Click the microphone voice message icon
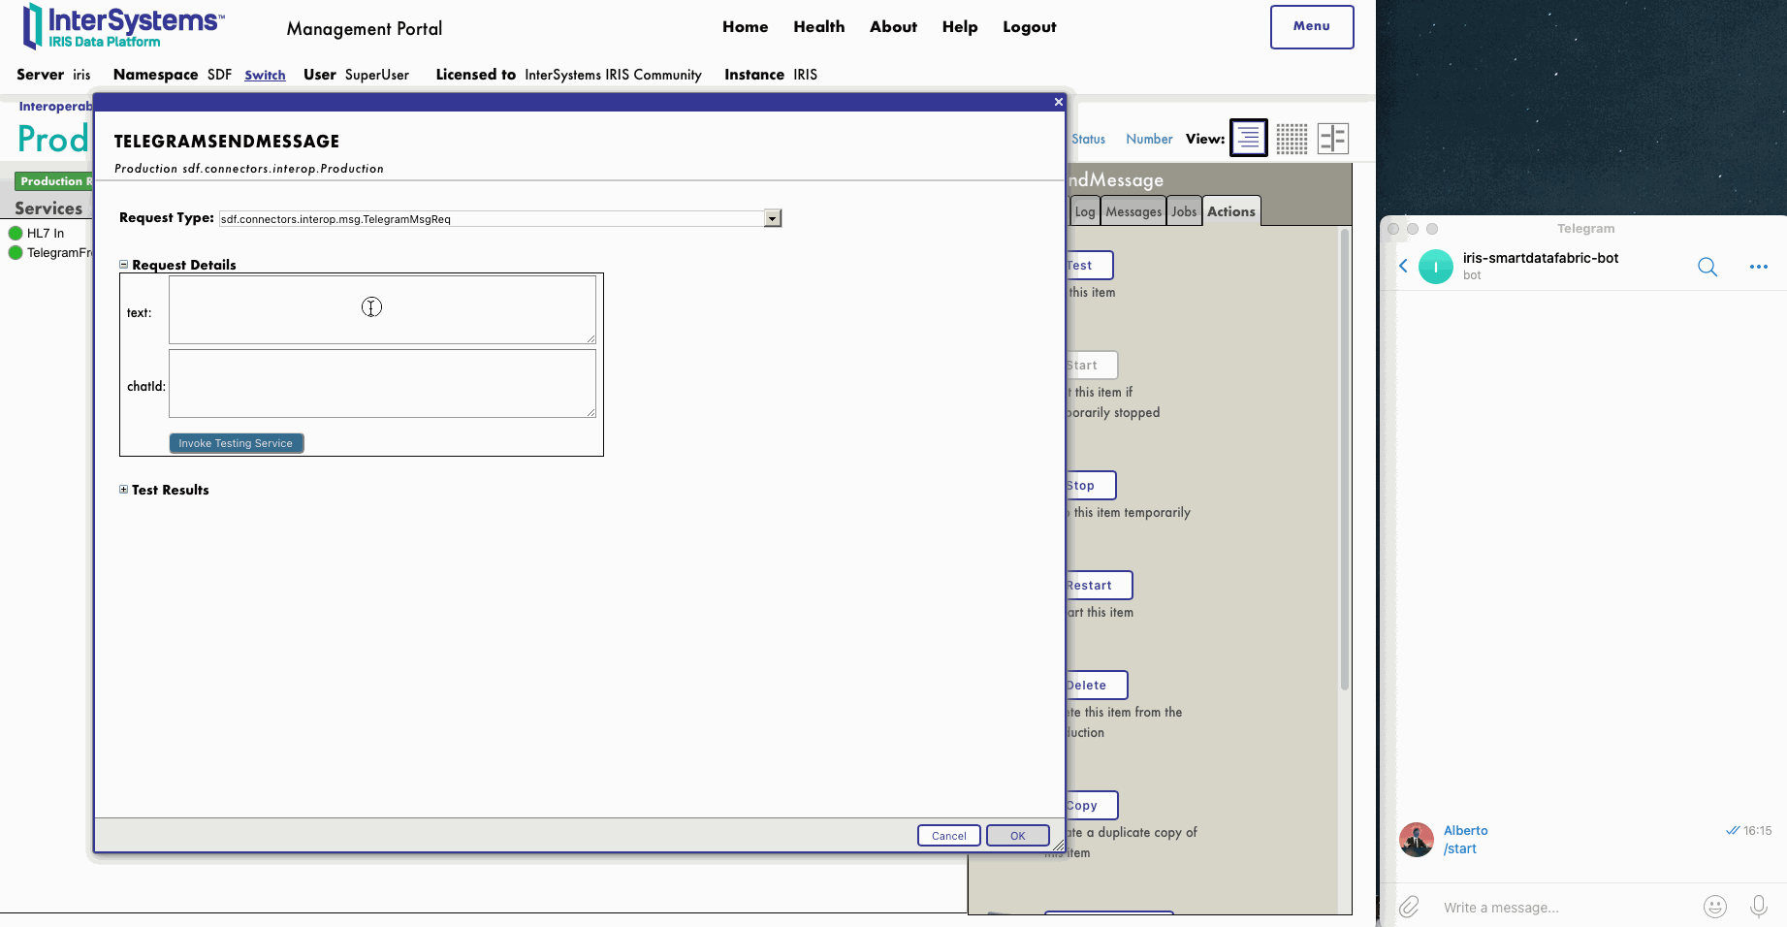1787x927 pixels. pos(1758,907)
